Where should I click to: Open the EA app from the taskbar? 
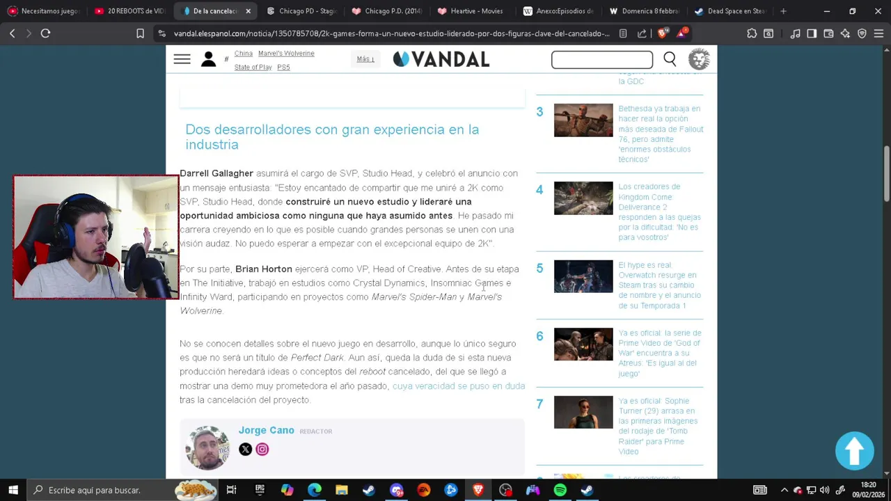click(423, 490)
